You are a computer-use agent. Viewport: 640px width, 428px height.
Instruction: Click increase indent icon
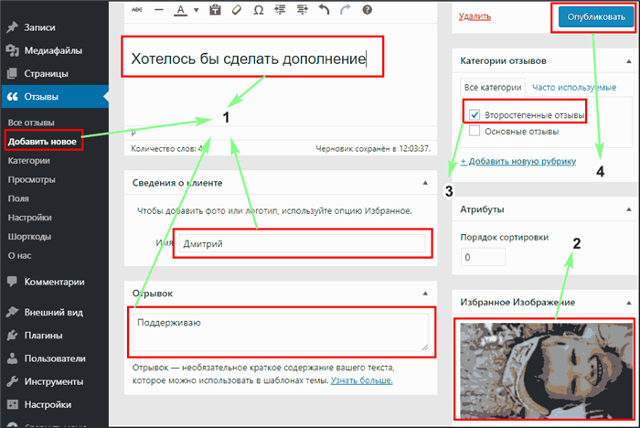[302, 10]
